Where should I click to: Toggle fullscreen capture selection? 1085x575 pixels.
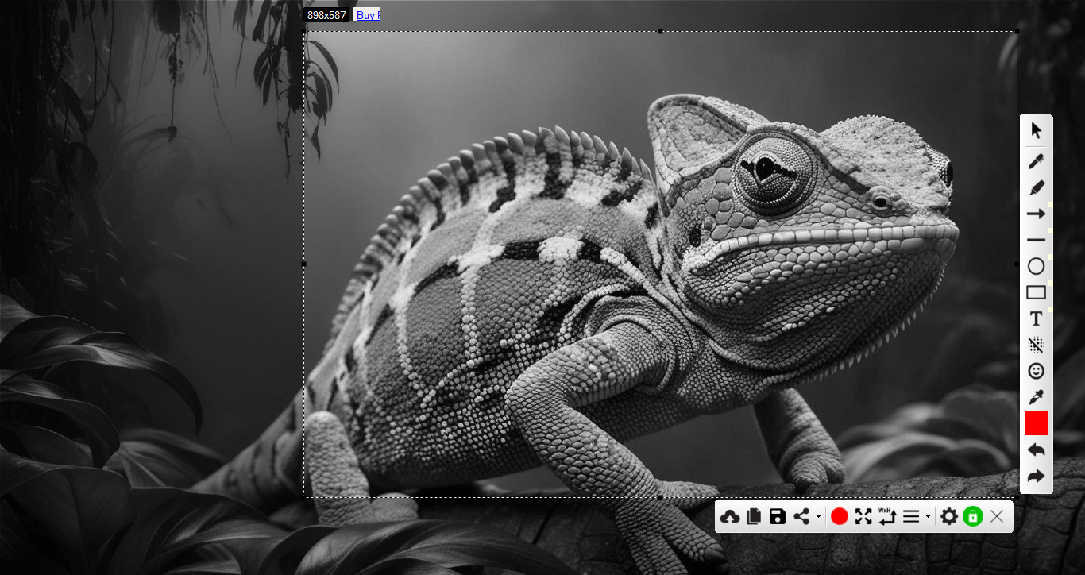(863, 517)
